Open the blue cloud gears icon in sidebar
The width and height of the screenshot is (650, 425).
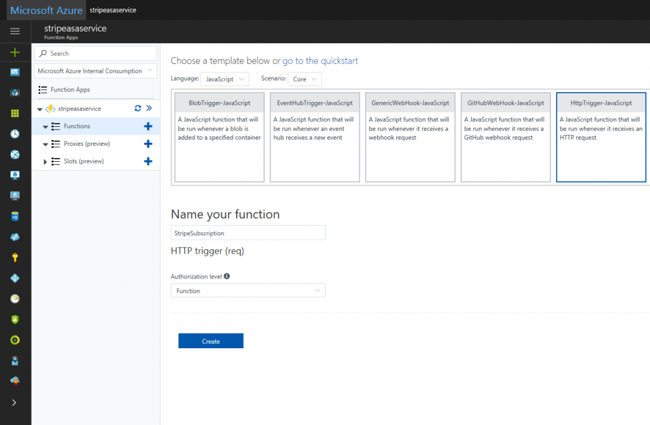(x=15, y=237)
